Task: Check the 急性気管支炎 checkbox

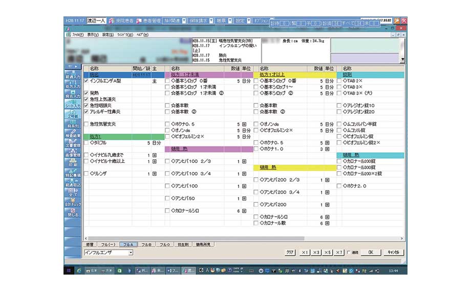Action: (86, 123)
